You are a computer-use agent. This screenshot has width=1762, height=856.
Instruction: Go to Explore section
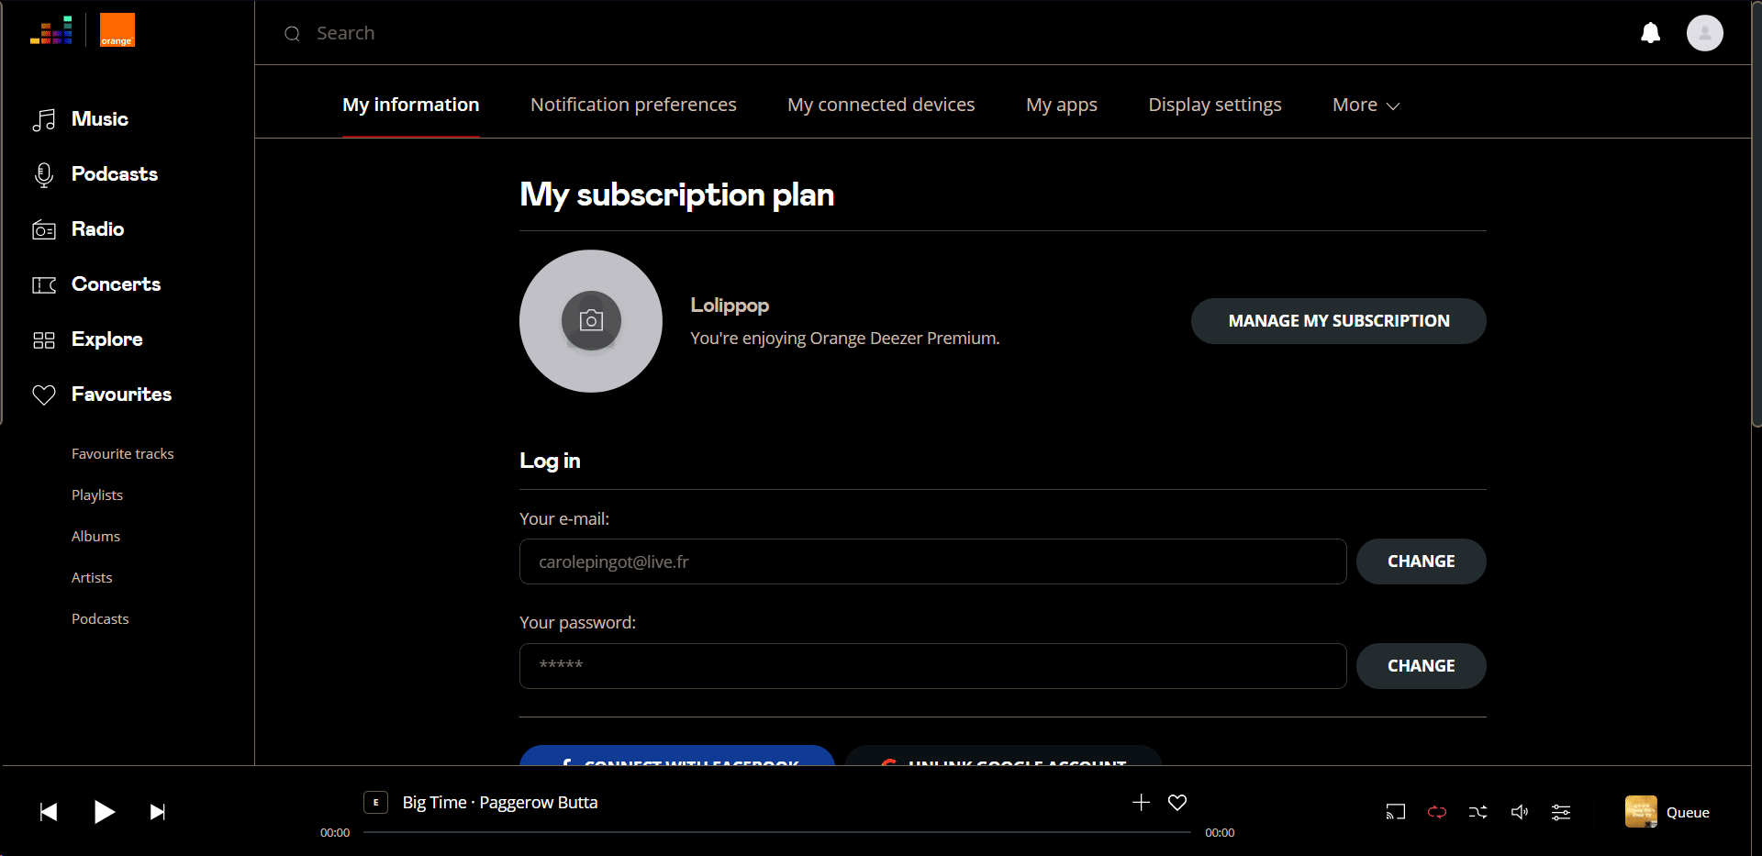coord(107,339)
